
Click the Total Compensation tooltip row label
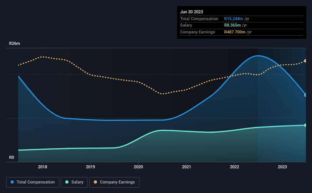click(199, 19)
